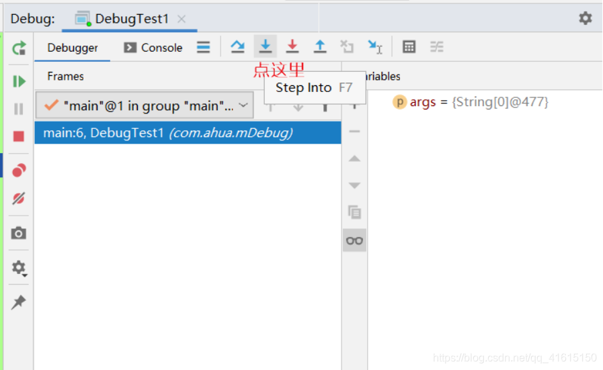Toggle Mute Breakpoints
Image resolution: width=603 pixels, height=370 pixels.
19,198
